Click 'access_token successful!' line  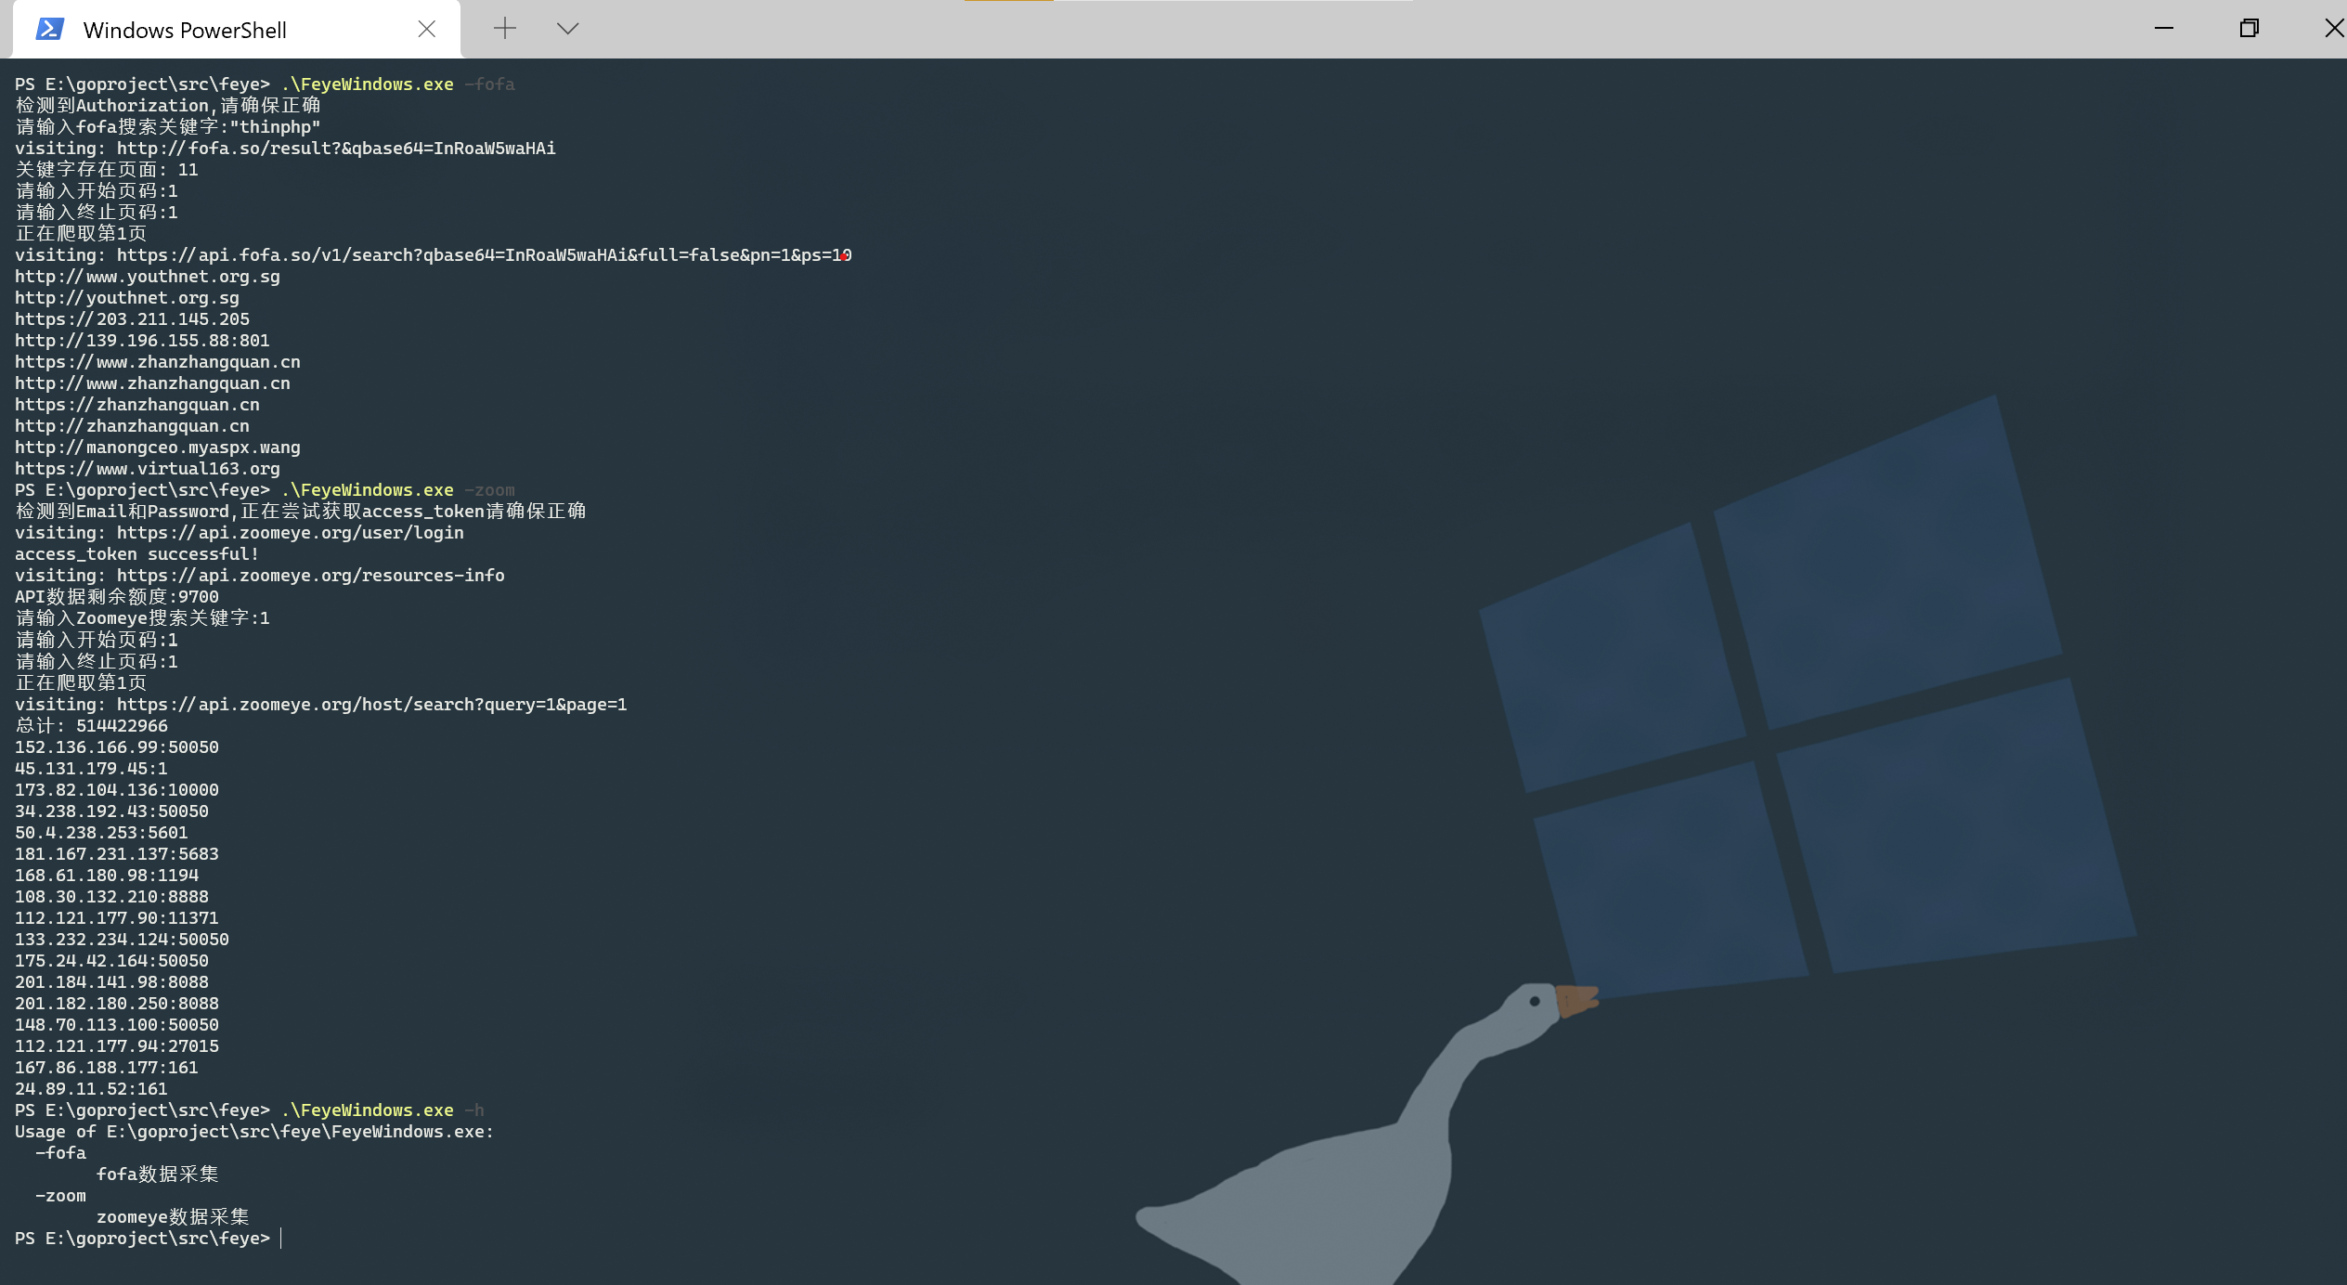(x=137, y=554)
